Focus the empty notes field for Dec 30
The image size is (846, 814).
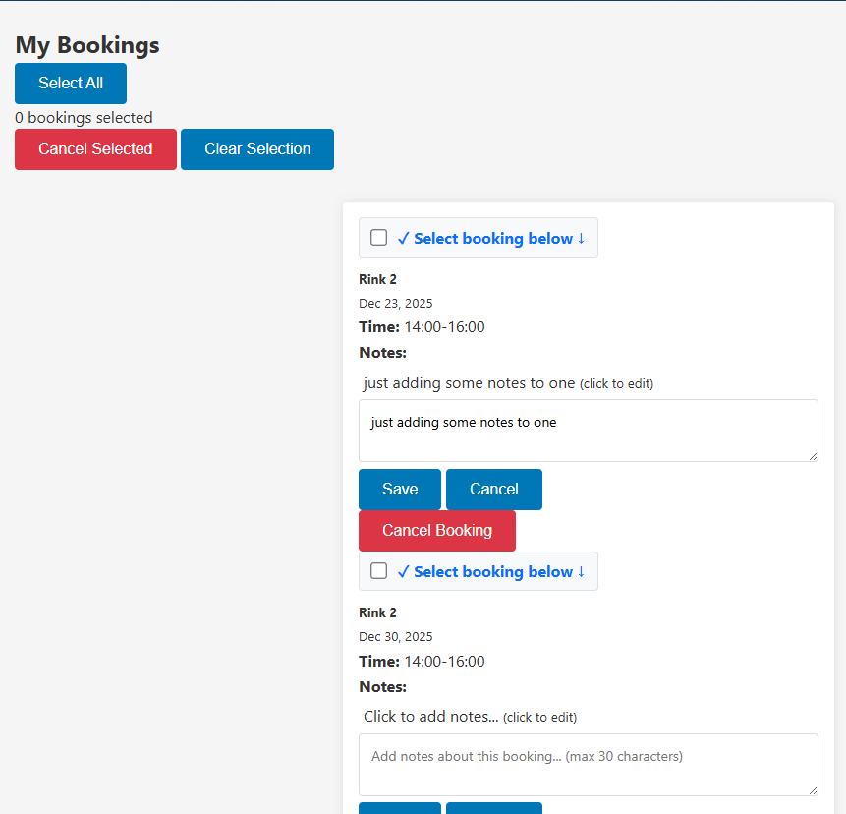point(588,764)
